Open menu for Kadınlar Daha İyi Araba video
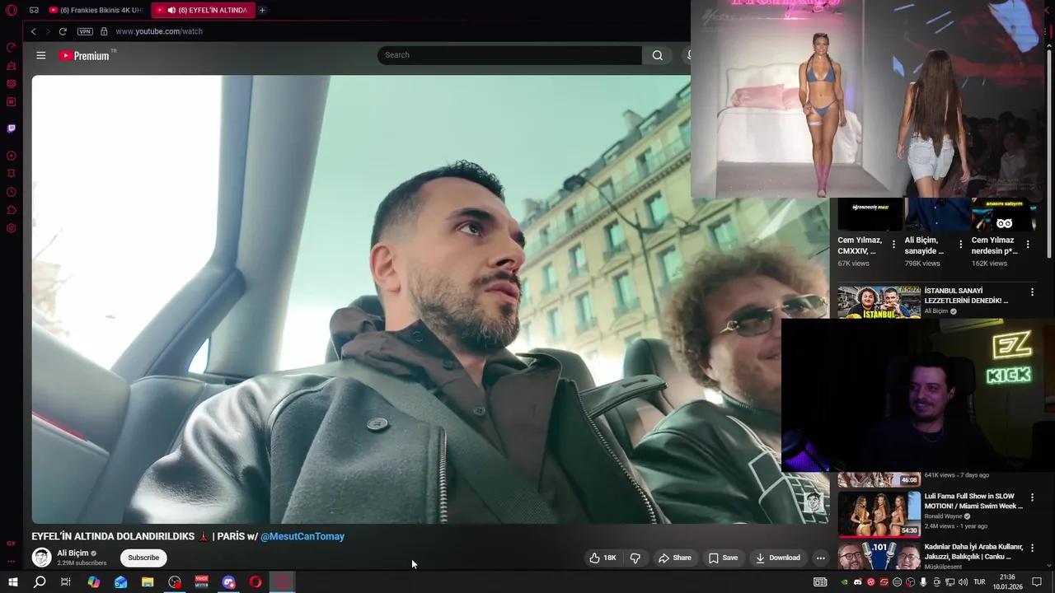 point(1032,548)
